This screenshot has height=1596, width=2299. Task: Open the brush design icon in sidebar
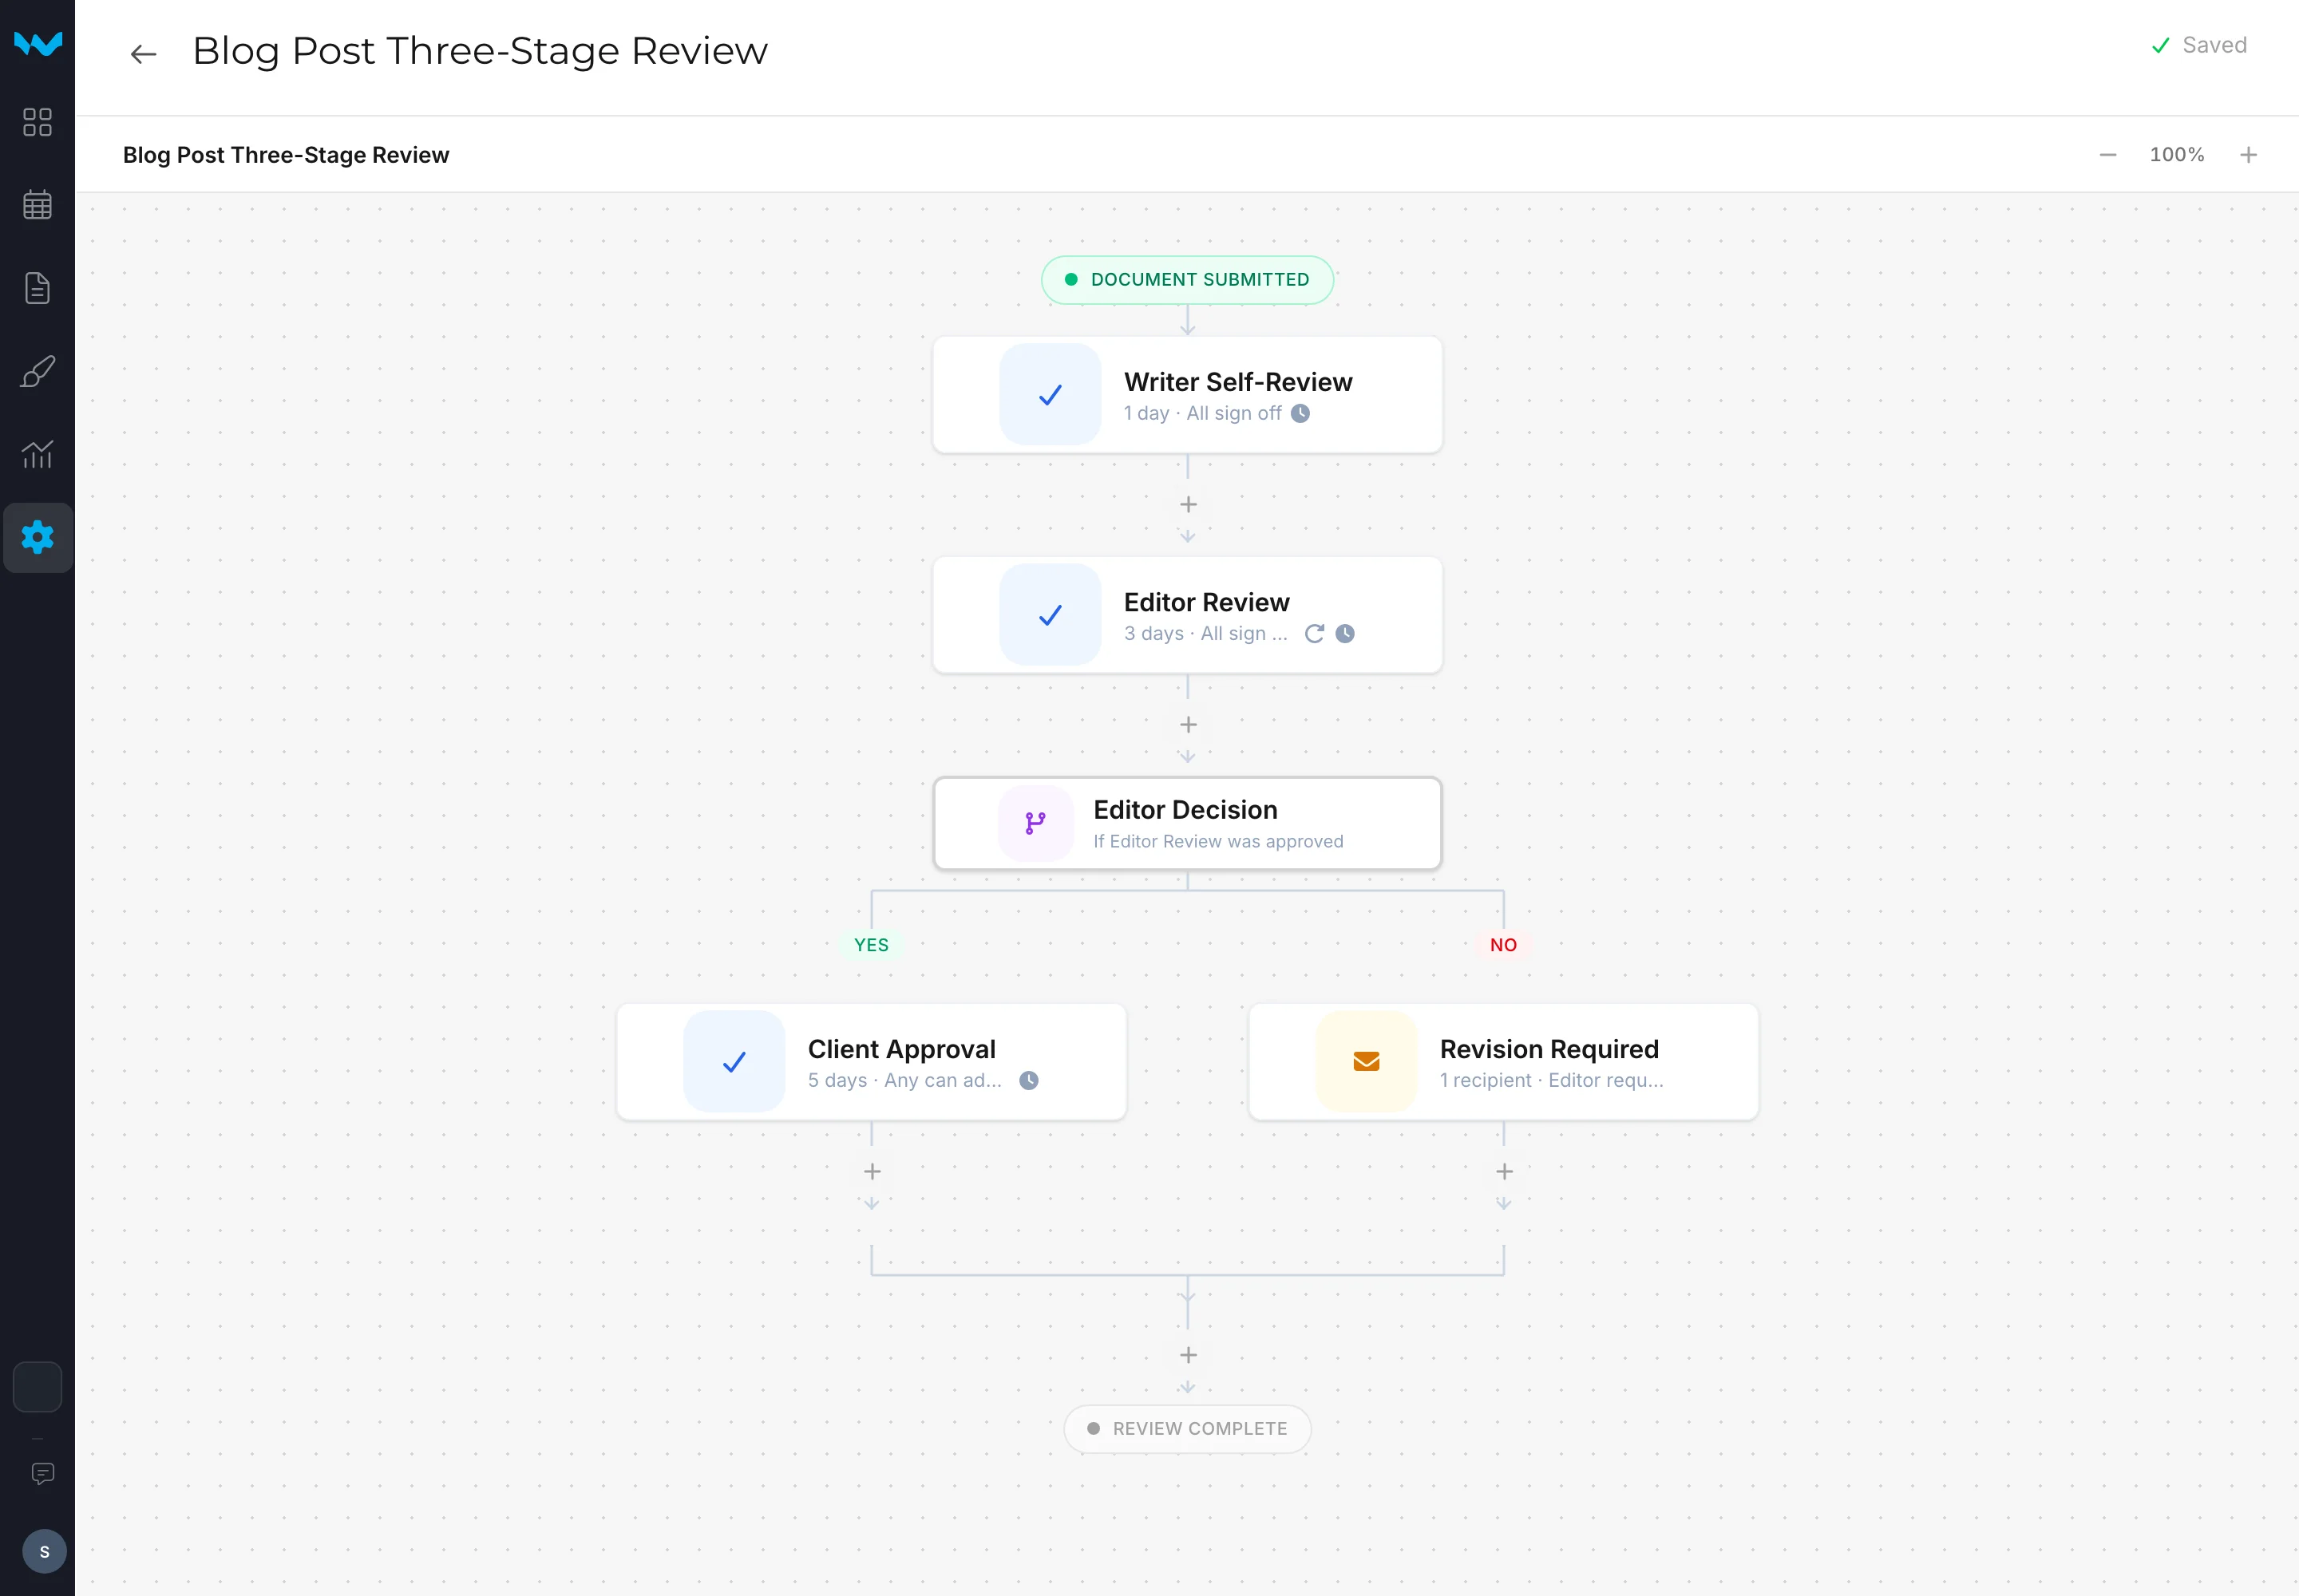(x=37, y=371)
